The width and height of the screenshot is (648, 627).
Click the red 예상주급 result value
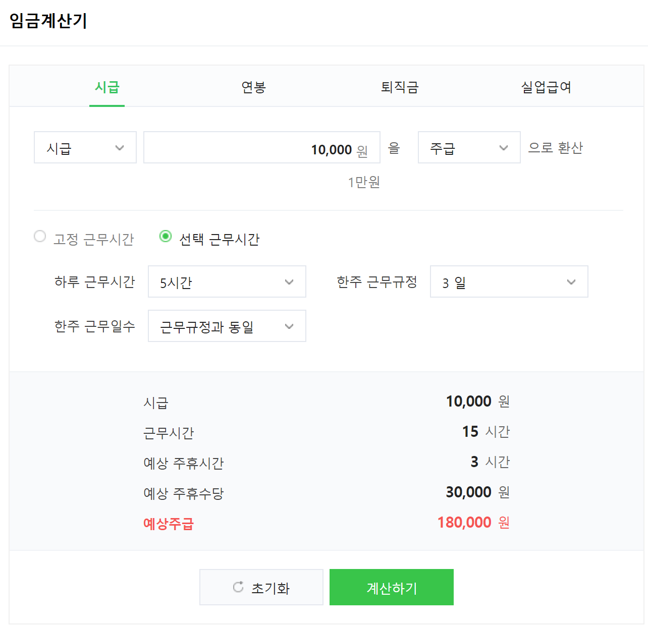click(x=464, y=523)
